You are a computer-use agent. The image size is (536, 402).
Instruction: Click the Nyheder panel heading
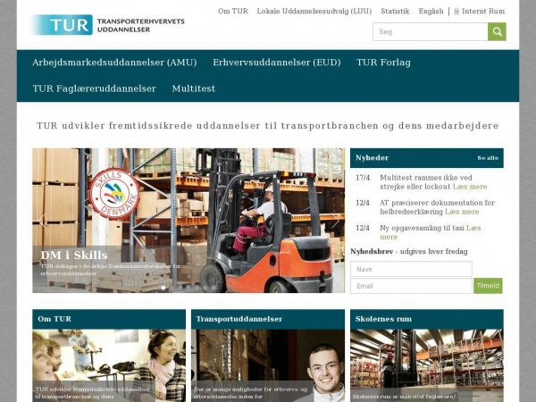click(372, 158)
